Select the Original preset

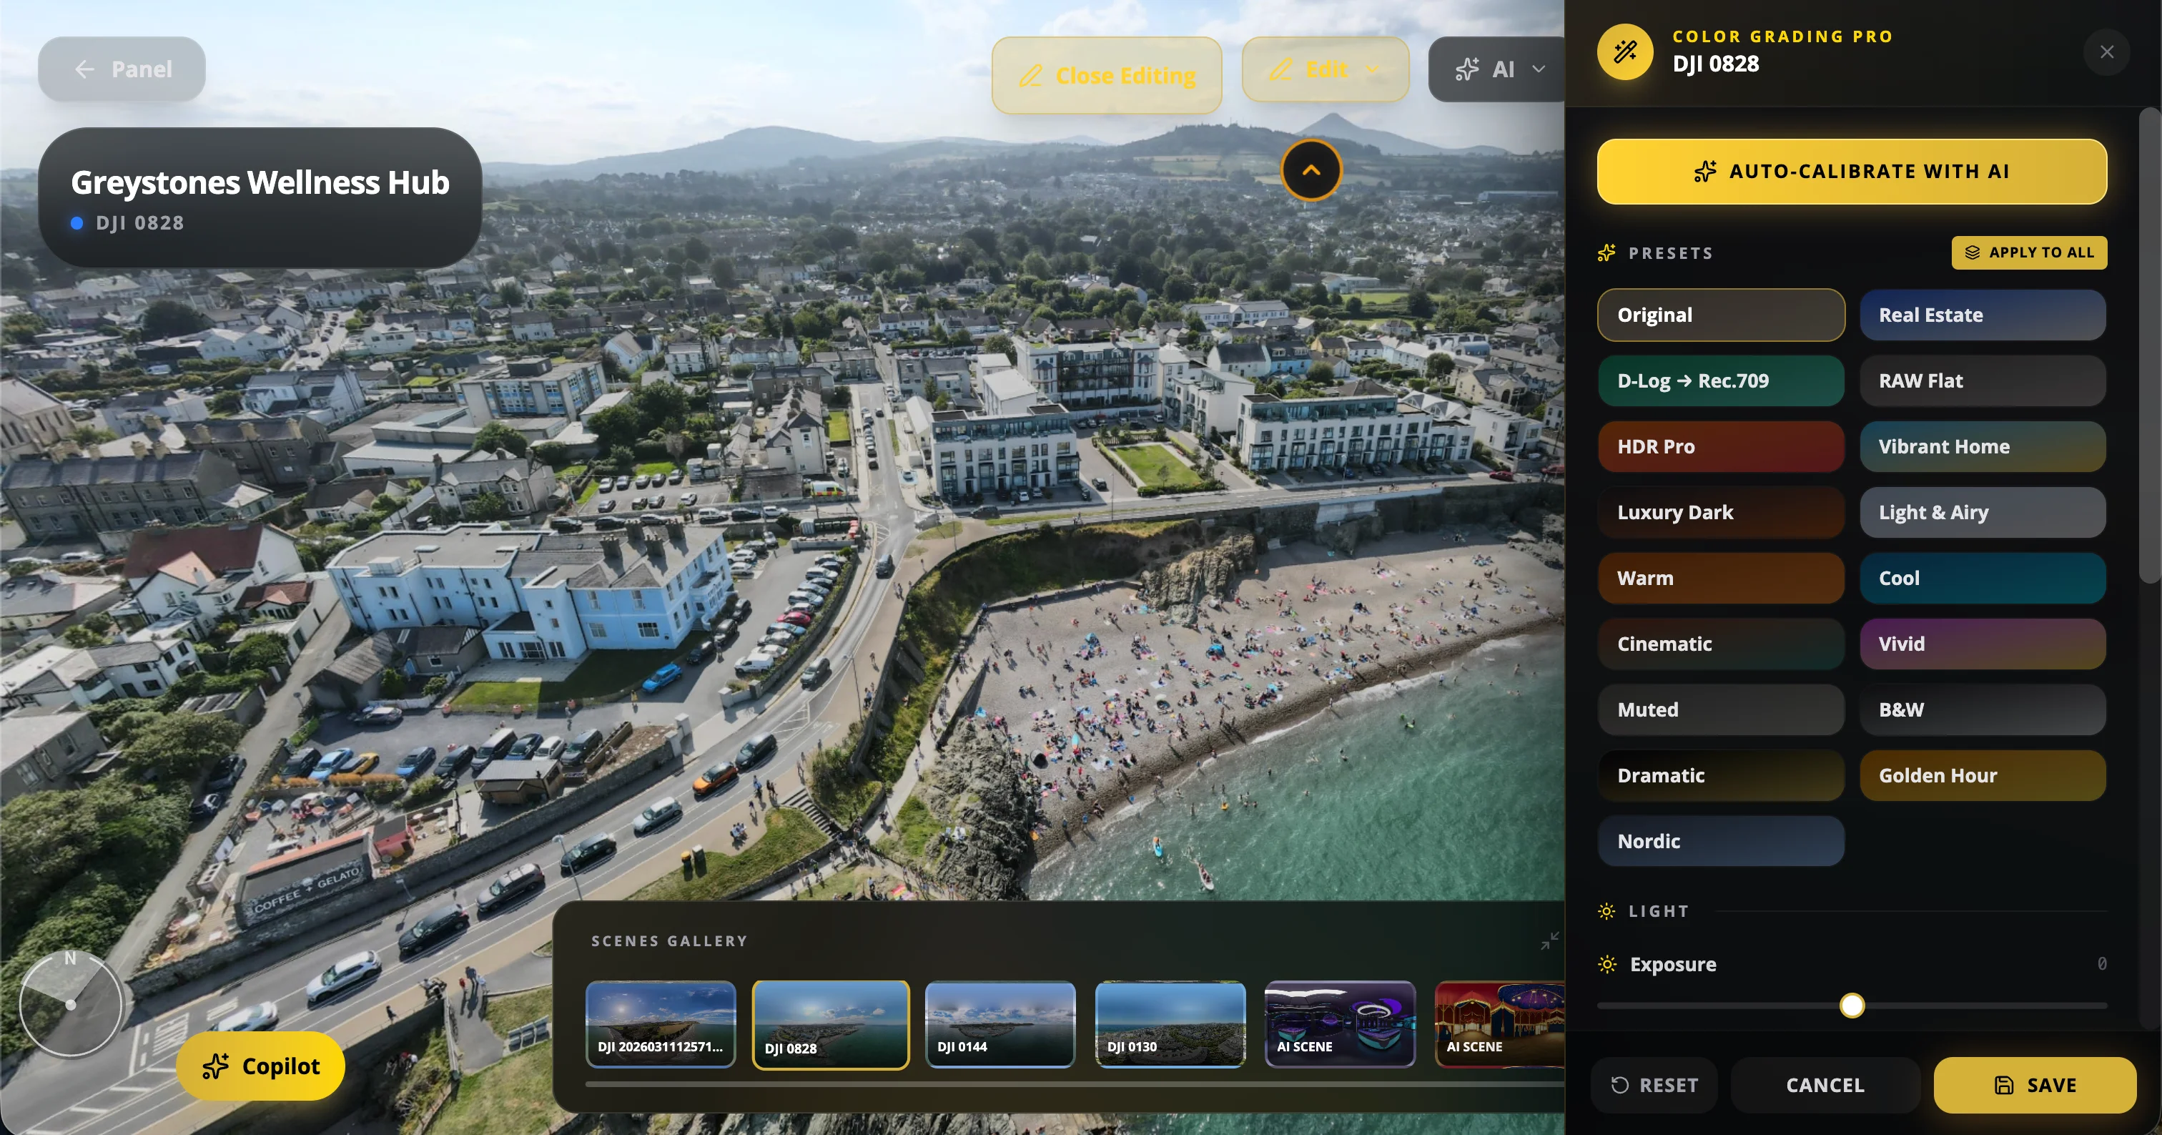[1721, 315]
